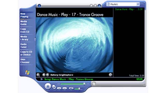
Task: Click the 'Song: Dance Music - Play - Trance Groove' status
Action: click(69, 79)
